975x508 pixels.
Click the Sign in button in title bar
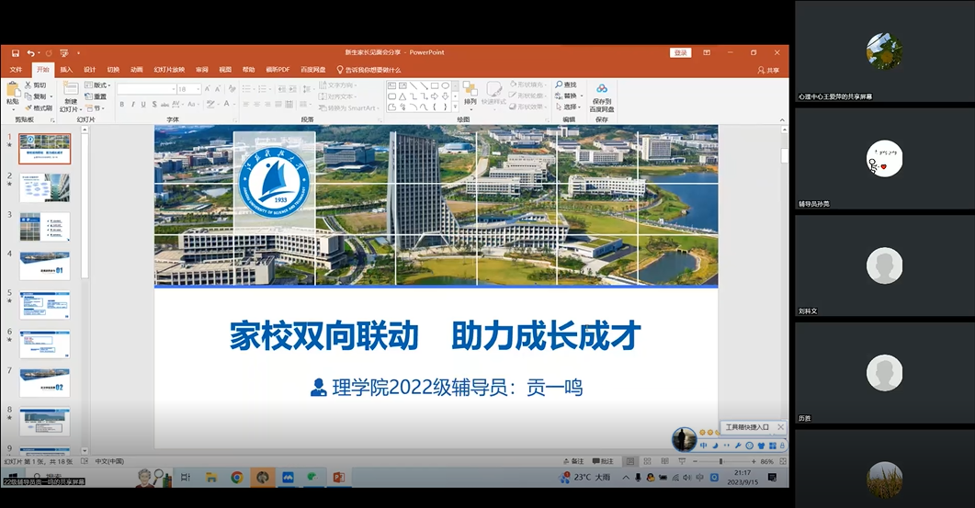(680, 53)
